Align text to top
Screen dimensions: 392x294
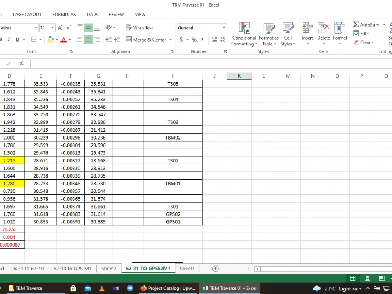[x=80, y=27]
